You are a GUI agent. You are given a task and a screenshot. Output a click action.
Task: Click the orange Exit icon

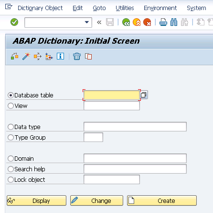(x=137, y=22)
